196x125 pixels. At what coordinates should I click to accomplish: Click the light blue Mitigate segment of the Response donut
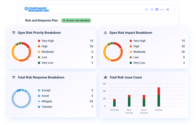click(21, 107)
